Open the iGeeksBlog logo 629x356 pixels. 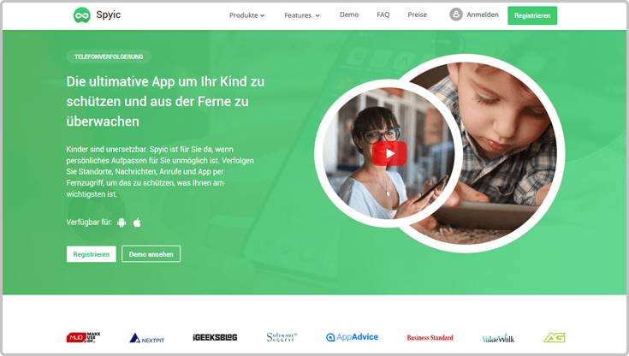pyautogui.click(x=215, y=337)
